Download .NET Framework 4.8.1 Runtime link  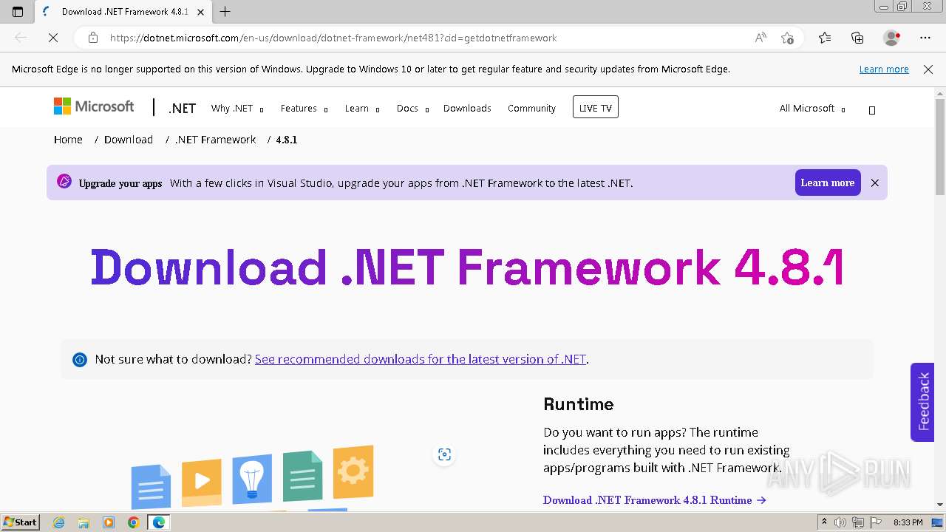[x=655, y=500]
